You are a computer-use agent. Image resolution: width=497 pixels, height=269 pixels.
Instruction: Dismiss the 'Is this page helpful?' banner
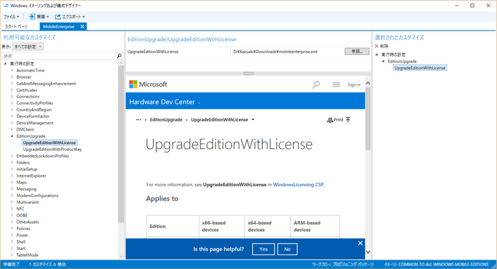[360, 243]
